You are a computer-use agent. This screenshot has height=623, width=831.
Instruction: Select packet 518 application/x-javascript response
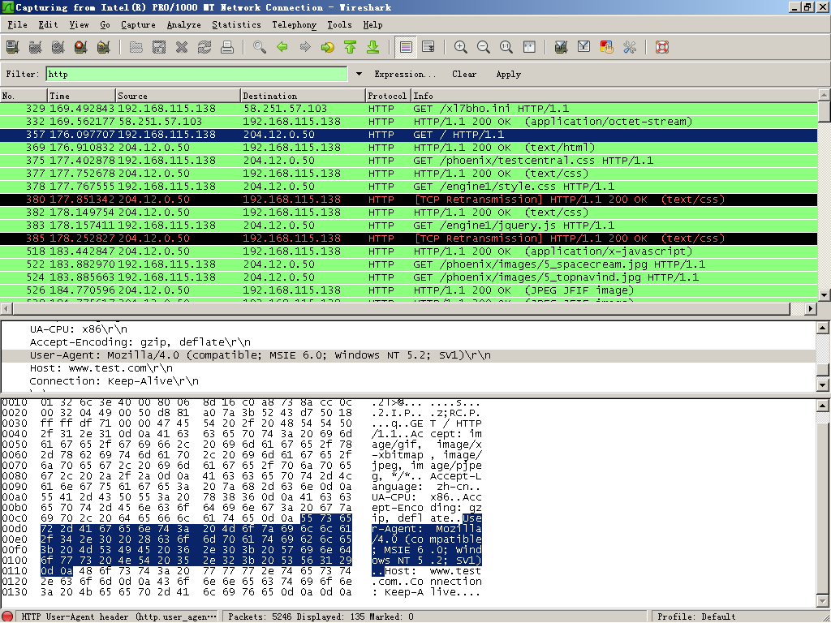point(409,251)
